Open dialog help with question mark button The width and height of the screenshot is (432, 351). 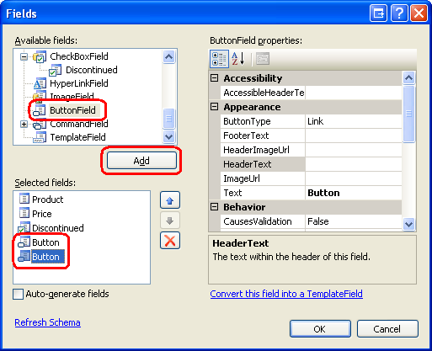point(399,13)
